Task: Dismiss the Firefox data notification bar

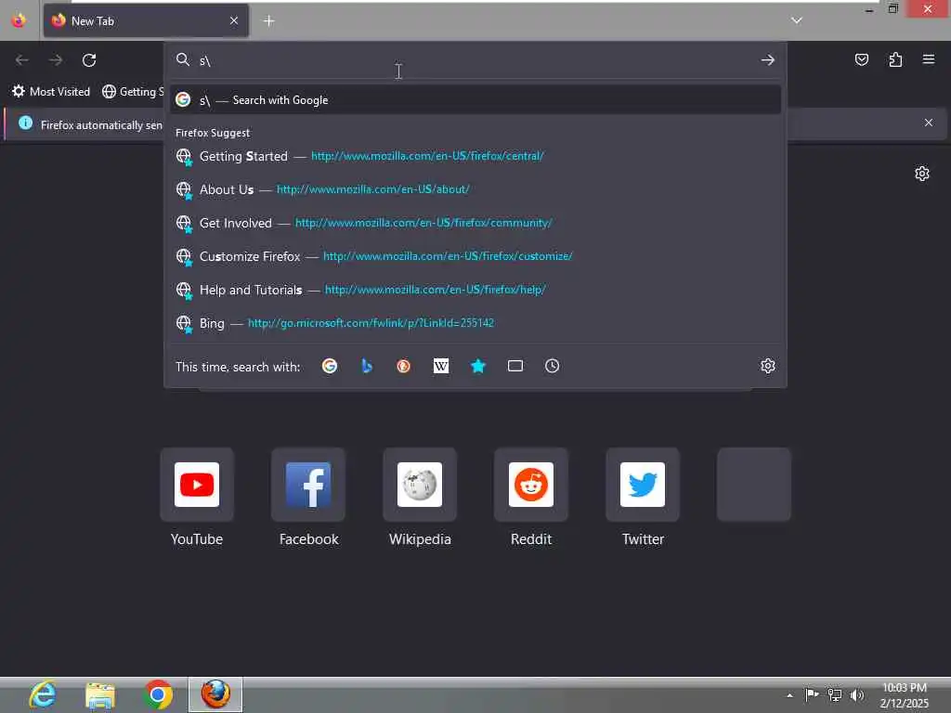Action: [x=928, y=123]
